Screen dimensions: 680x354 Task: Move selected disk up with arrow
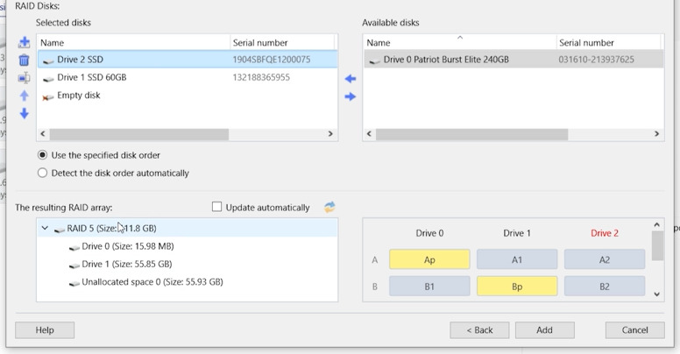25,96
